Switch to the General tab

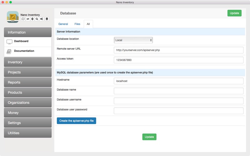(63, 24)
